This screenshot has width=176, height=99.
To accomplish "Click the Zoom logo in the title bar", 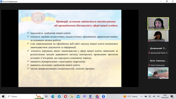I will tap(1, 1).
